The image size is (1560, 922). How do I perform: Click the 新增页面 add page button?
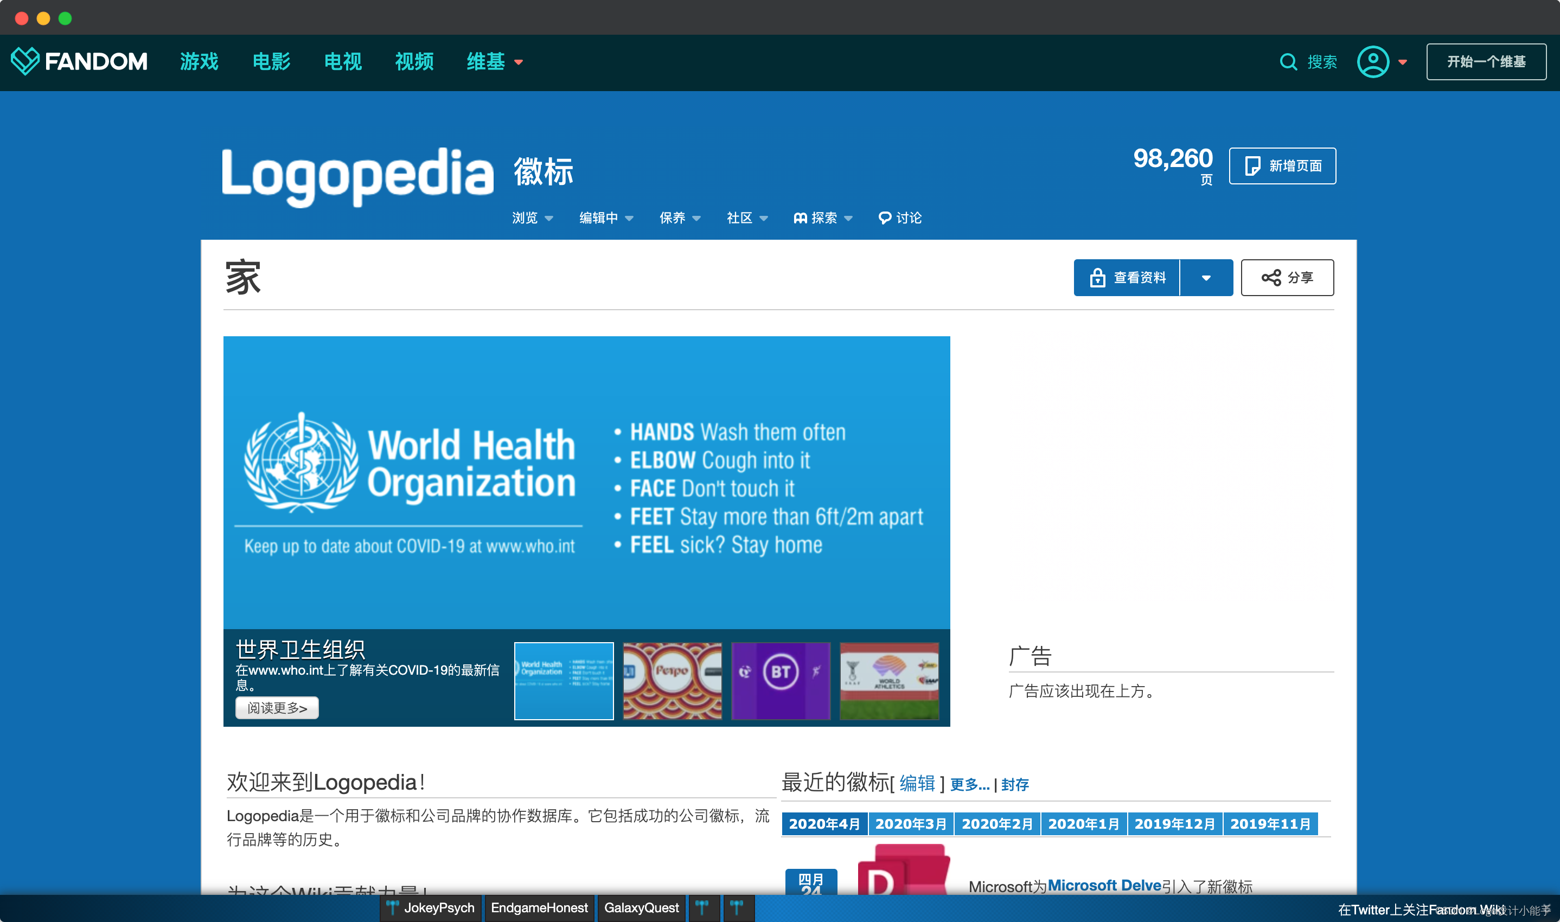point(1282,166)
